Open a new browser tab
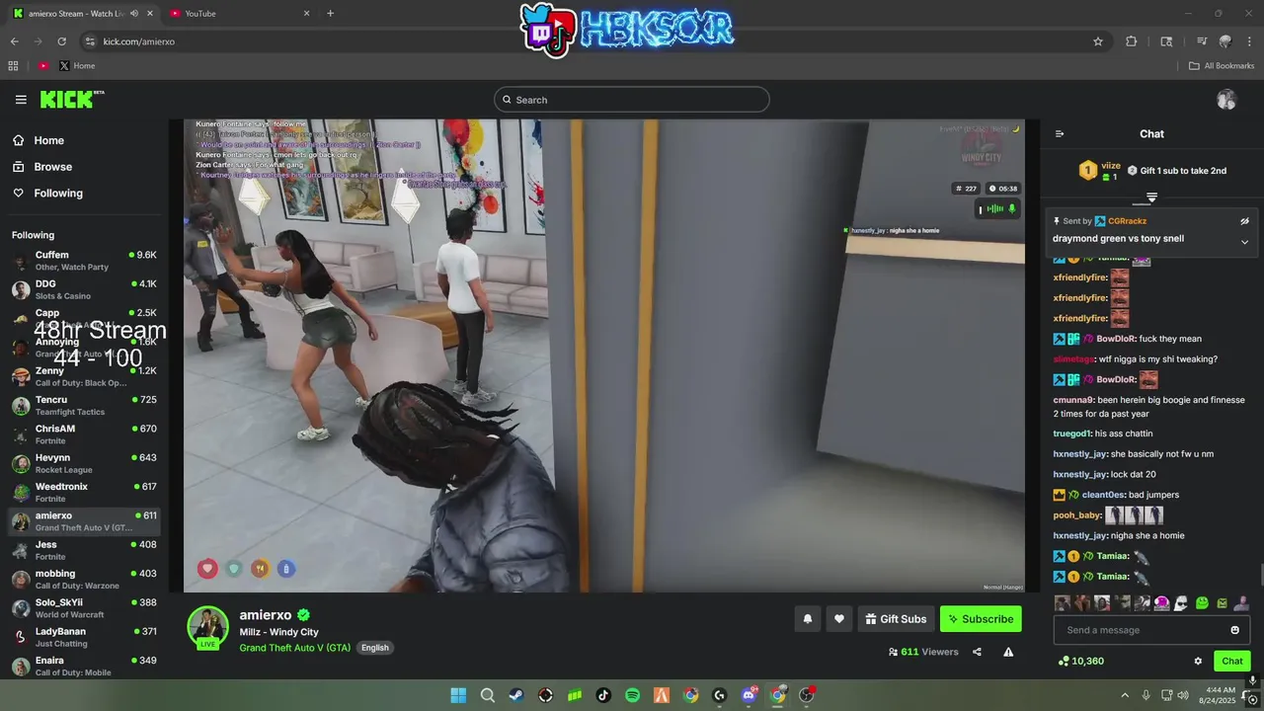 [330, 14]
